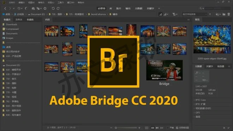Open the 窗口(W) menu

(x=71, y=2)
